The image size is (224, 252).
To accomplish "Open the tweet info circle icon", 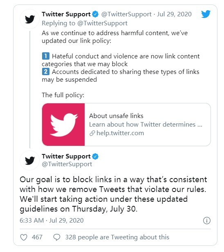I will coord(207,221).
